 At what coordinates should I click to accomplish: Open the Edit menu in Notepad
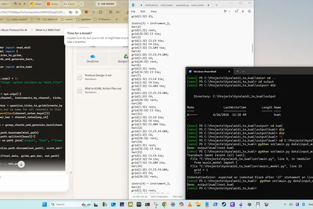point(143,11)
